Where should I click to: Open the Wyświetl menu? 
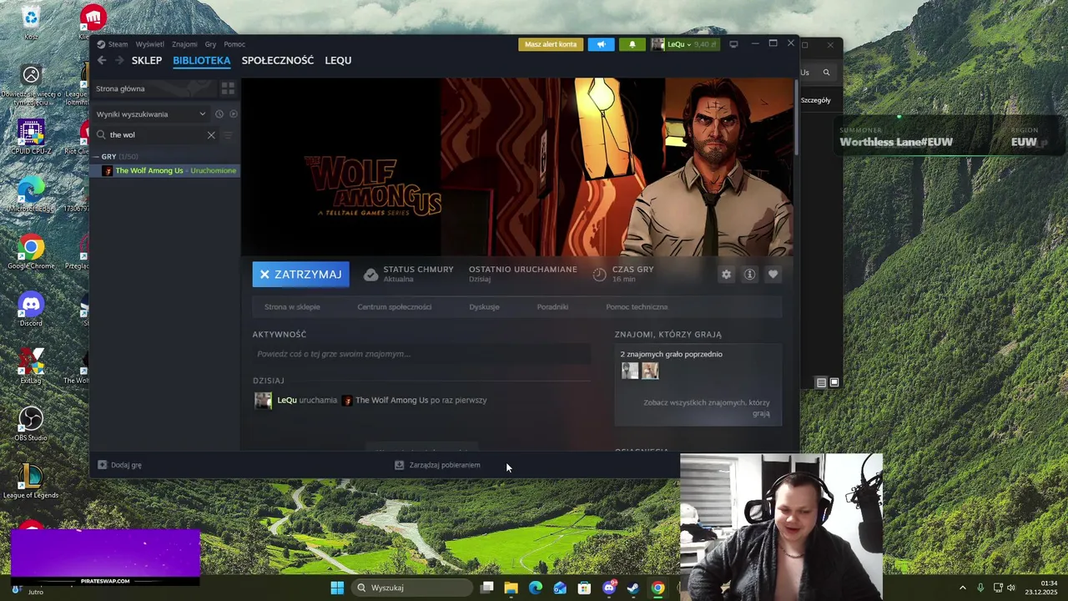pos(150,44)
